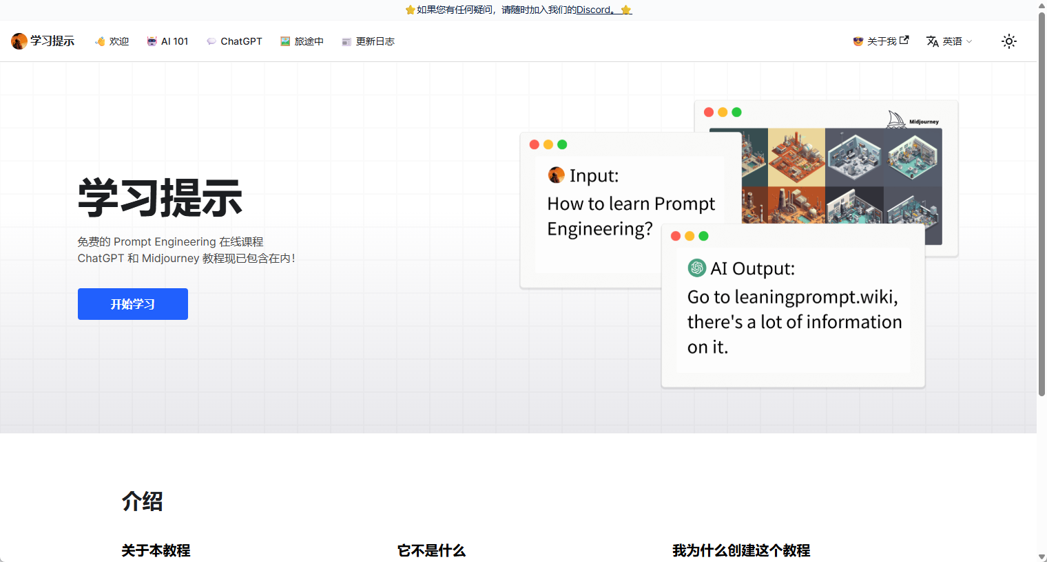Viewport: 1047px width, 562px height.
Task: Open the 更新日志 nav item
Action: pyautogui.click(x=368, y=41)
